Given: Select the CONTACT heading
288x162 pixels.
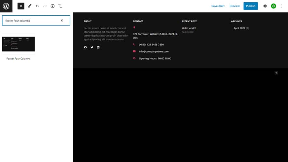Looking at the screenshot, I should pyautogui.click(x=138, y=21).
